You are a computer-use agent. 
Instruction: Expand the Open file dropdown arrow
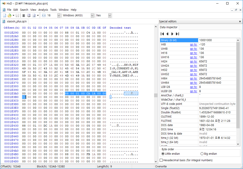click(x=13, y=15)
